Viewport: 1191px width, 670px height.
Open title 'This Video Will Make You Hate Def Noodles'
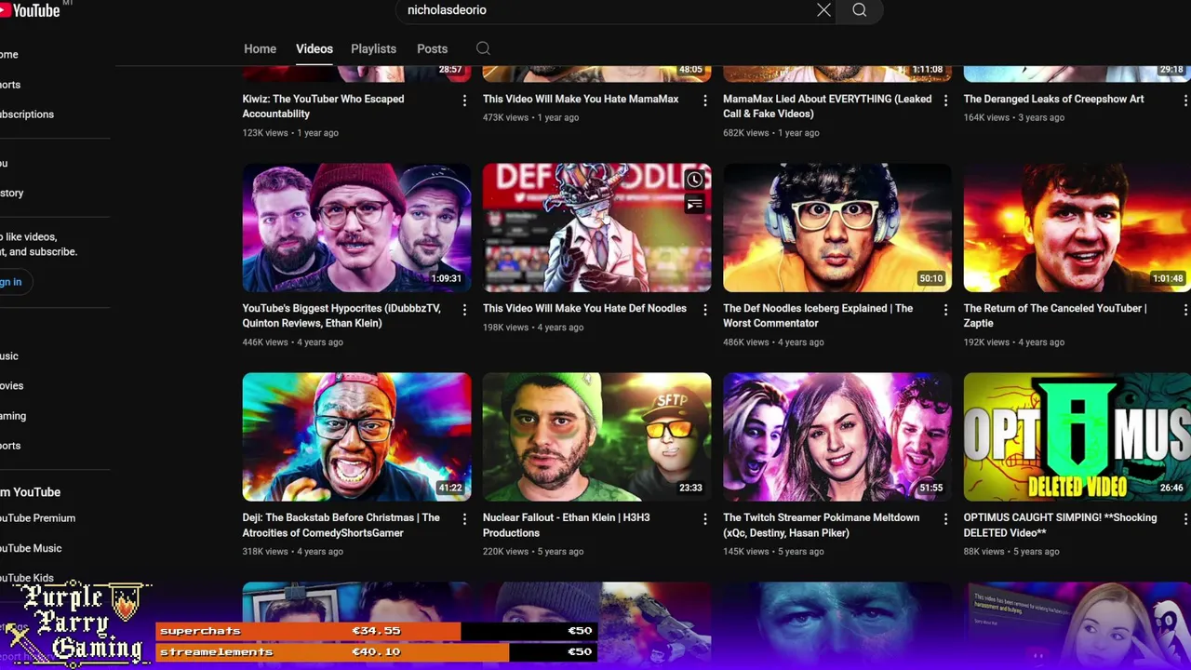tap(584, 308)
